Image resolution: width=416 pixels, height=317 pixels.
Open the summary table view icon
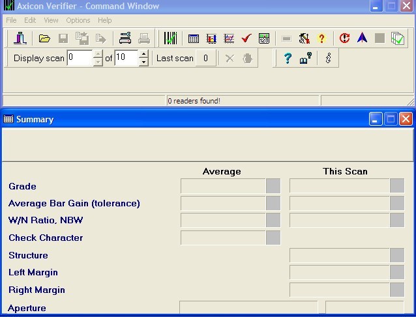click(194, 38)
